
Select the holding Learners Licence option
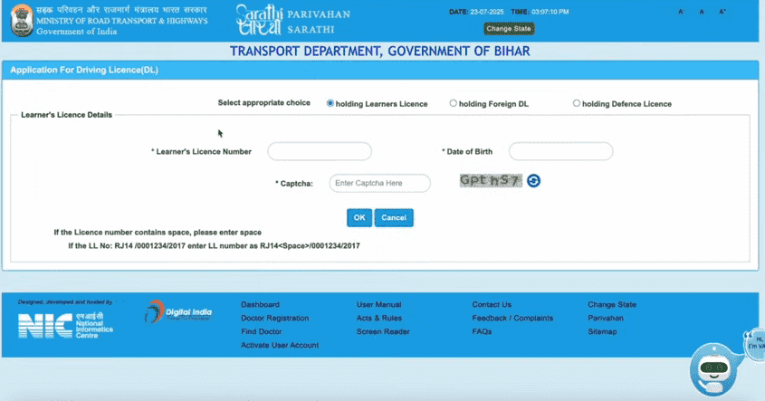[330, 103]
